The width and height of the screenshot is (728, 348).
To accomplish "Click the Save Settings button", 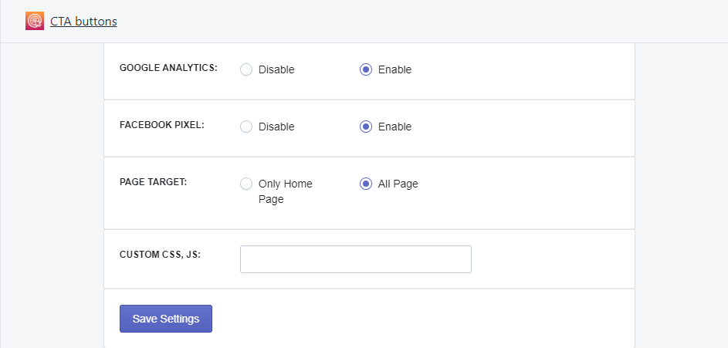I will [x=166, y=319].
